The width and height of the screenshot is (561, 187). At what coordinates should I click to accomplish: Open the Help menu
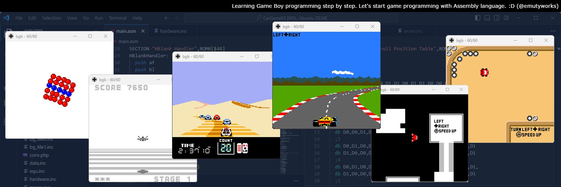click(137, 18)
